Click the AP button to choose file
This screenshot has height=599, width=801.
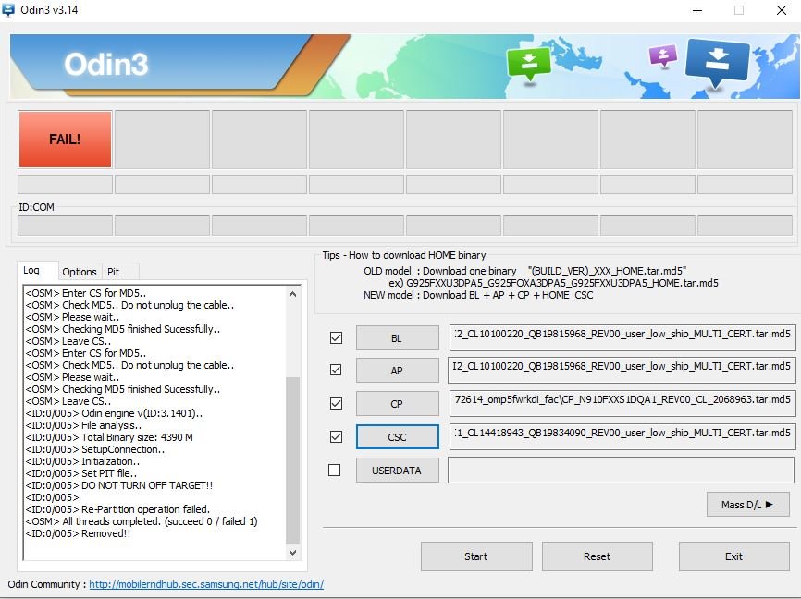tap(397, 371)
